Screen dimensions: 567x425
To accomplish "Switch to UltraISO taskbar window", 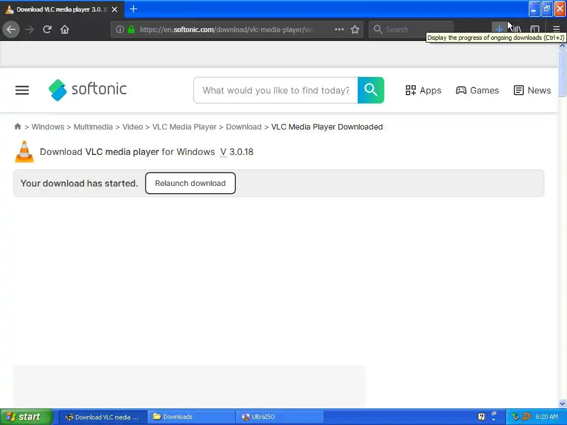I will click(280, 417).
